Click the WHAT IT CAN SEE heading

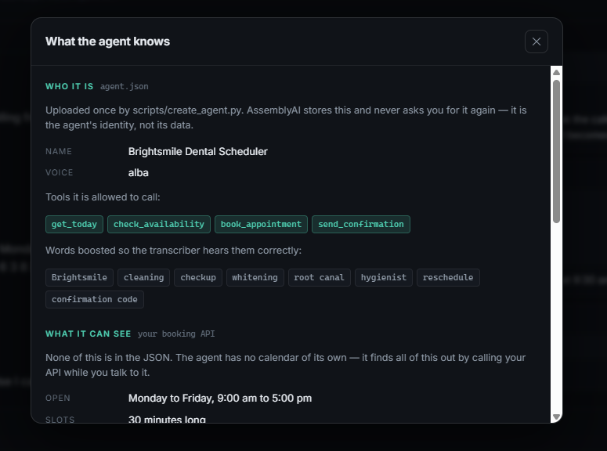coord(89,334)
